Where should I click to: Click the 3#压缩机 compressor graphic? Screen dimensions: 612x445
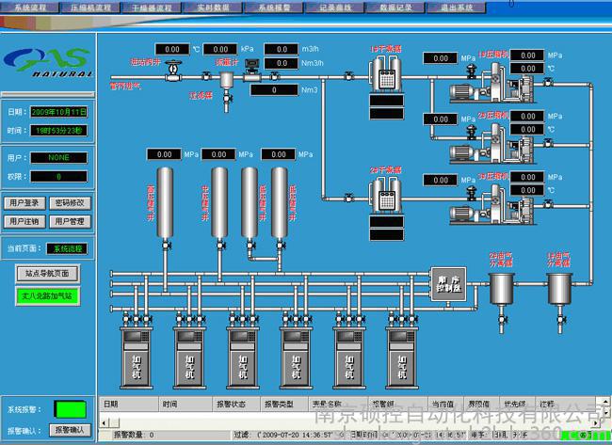pos(491,205)
